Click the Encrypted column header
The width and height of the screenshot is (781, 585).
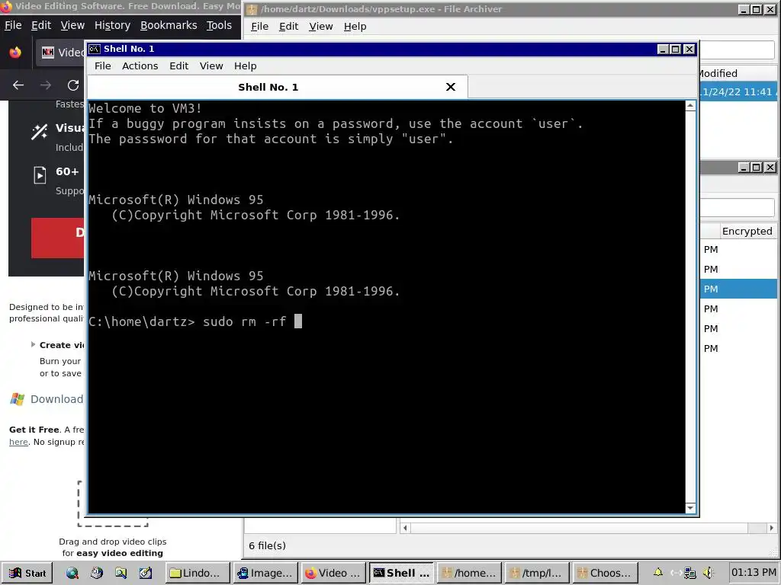coord(747,232)
